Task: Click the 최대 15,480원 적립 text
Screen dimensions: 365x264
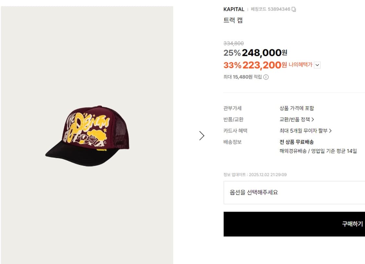Action: (x=242, y=77)
